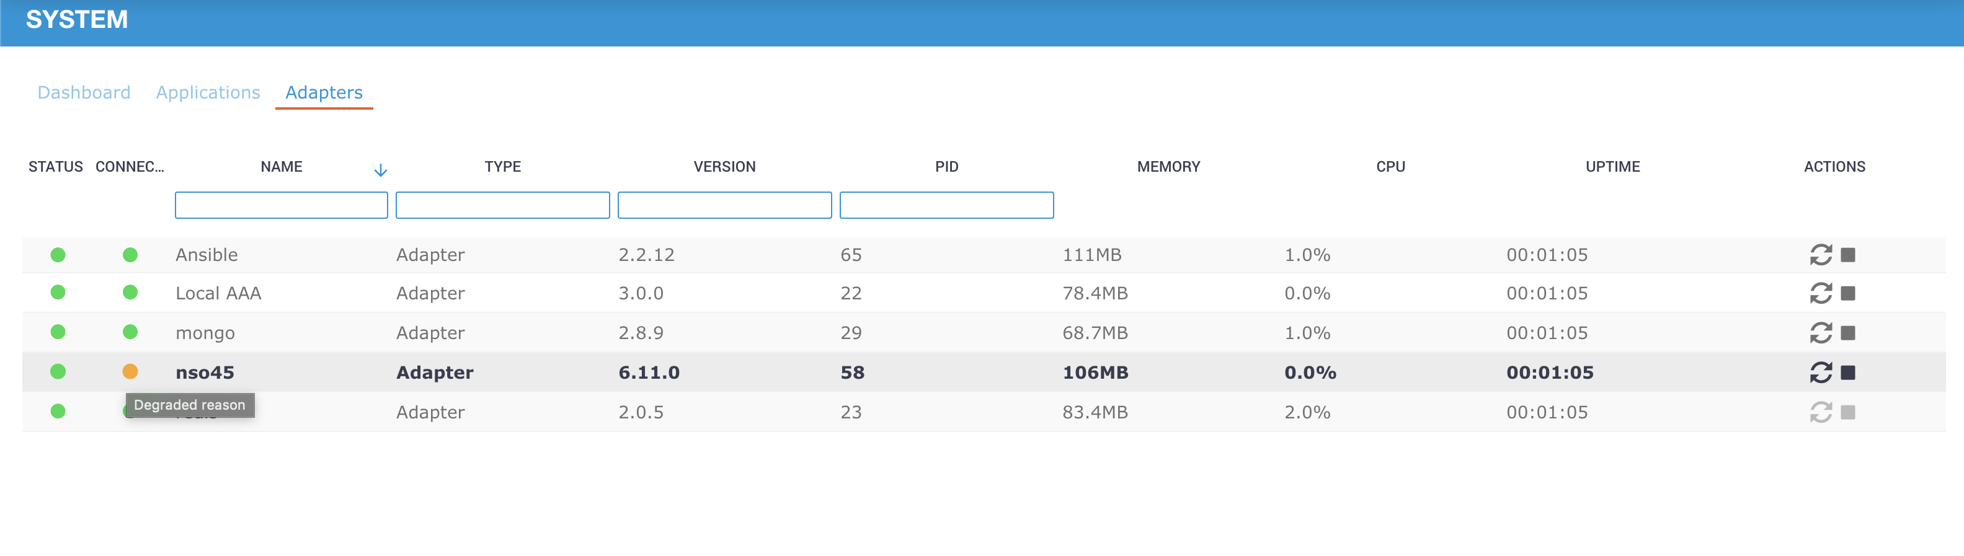Focus the Name filter input field
Image resolution: width=1964 pixels, height=556 pixels.
point(282,205)
